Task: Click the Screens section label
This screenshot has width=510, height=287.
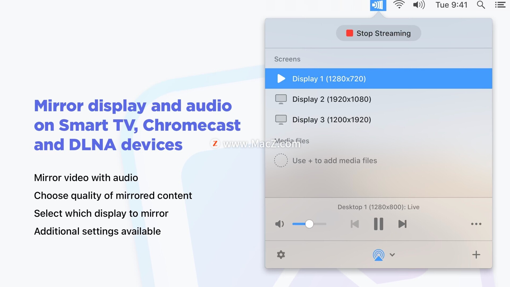Action: click(287, 59)
